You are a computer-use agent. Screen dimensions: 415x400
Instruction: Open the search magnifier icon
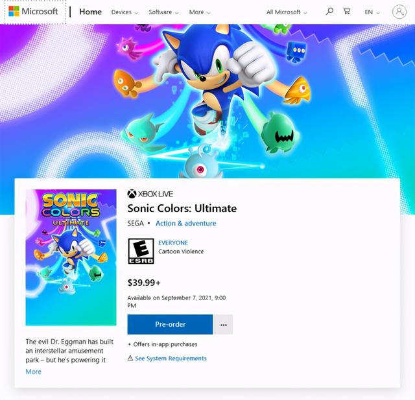[x=329, y=12]
